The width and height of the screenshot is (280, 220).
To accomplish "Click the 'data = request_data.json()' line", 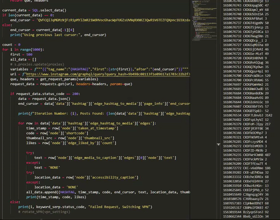I will pos(44,99).
